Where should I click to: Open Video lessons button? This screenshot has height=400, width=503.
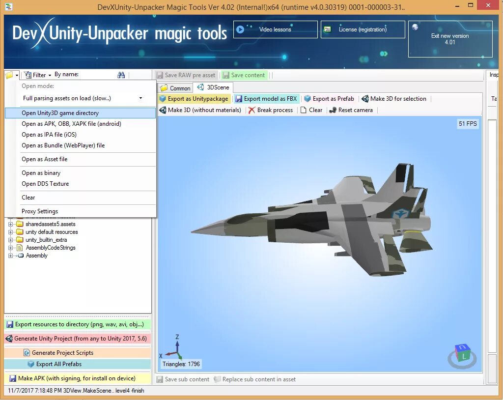[x=275, y=29]
